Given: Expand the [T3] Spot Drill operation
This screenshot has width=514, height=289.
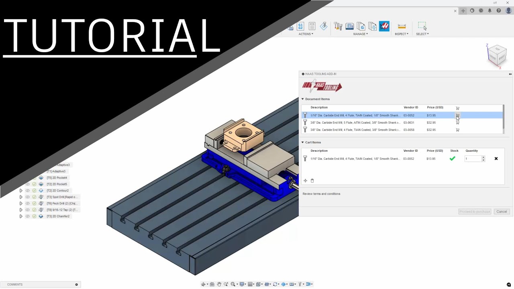Looking at the screenshot, I should tap(21, 197).
